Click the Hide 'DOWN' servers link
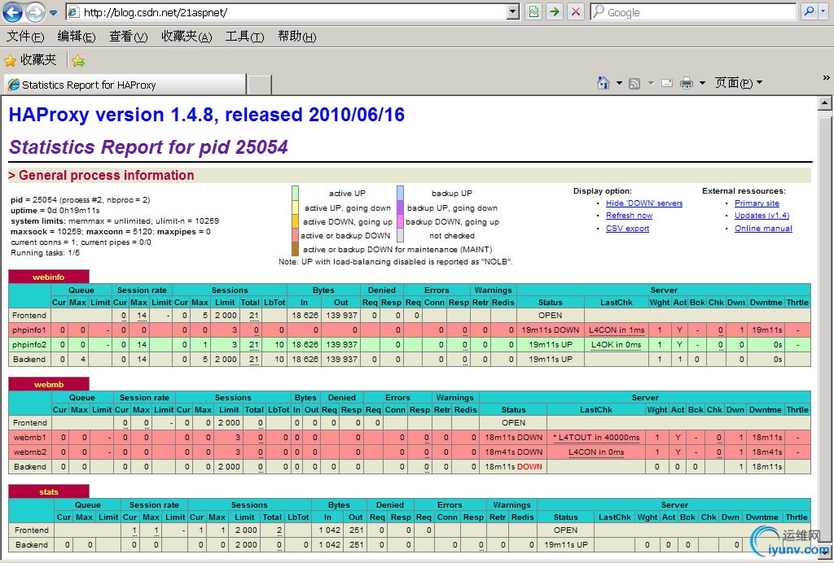 (643, 203)
